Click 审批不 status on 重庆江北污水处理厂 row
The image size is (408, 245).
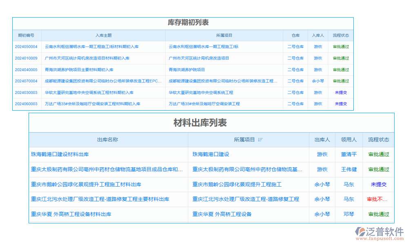[377, 199]
